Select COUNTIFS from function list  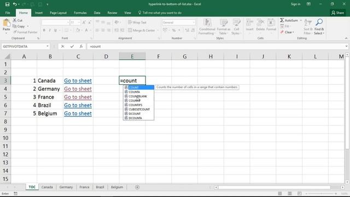click(x=138, y=105)
